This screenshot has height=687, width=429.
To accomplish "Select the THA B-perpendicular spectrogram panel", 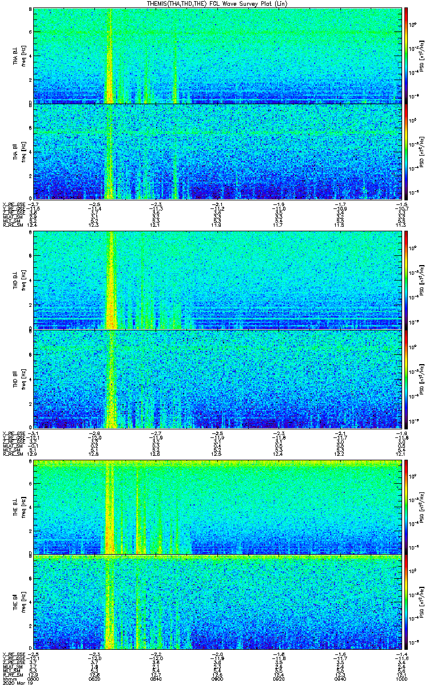I will coord(217,56).
